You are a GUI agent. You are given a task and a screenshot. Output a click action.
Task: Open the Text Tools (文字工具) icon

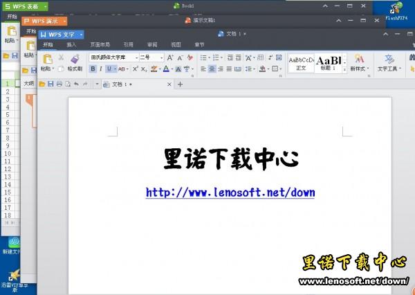(389, 59)
